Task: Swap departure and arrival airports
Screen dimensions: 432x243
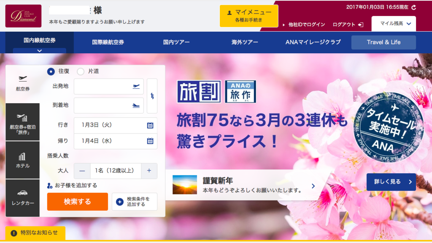Action: [152, 96]
